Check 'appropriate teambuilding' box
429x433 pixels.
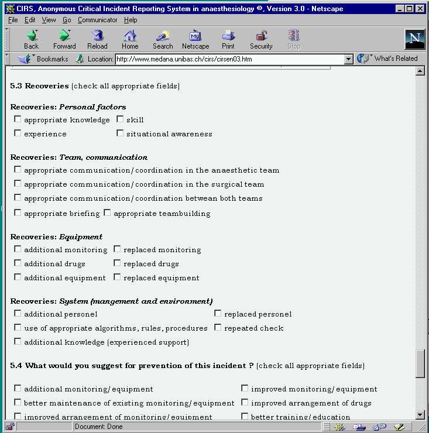pyautogui.click(x=107, y=212)
